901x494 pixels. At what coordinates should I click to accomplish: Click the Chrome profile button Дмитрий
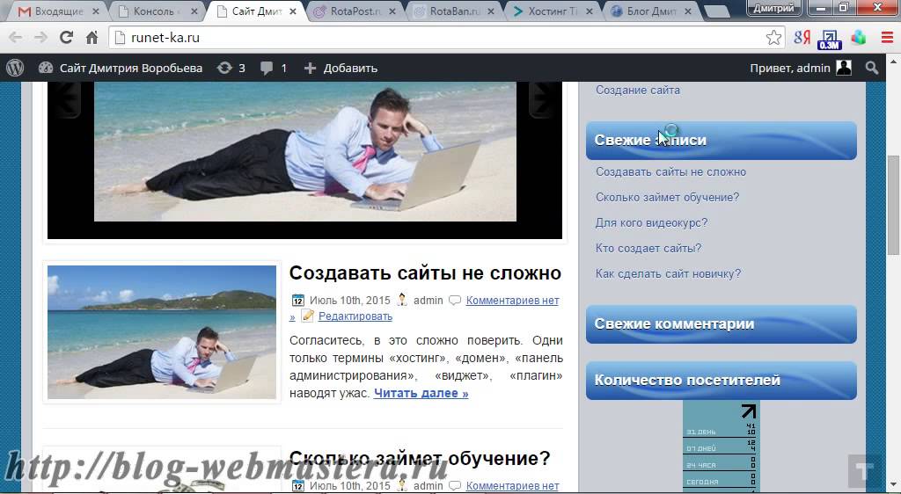click(x=774, y=7)
